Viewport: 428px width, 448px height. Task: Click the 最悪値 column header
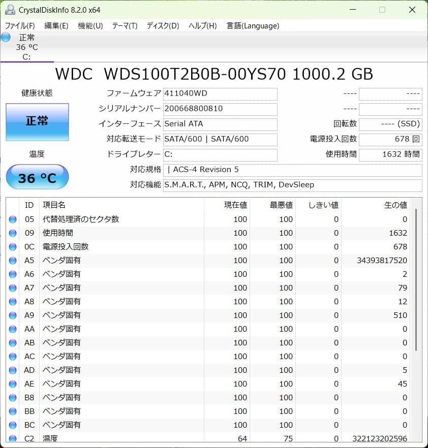point(272,205)
